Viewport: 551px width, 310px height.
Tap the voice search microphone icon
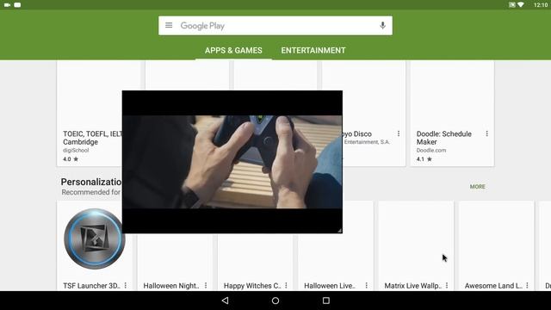[x=382, y=25]
